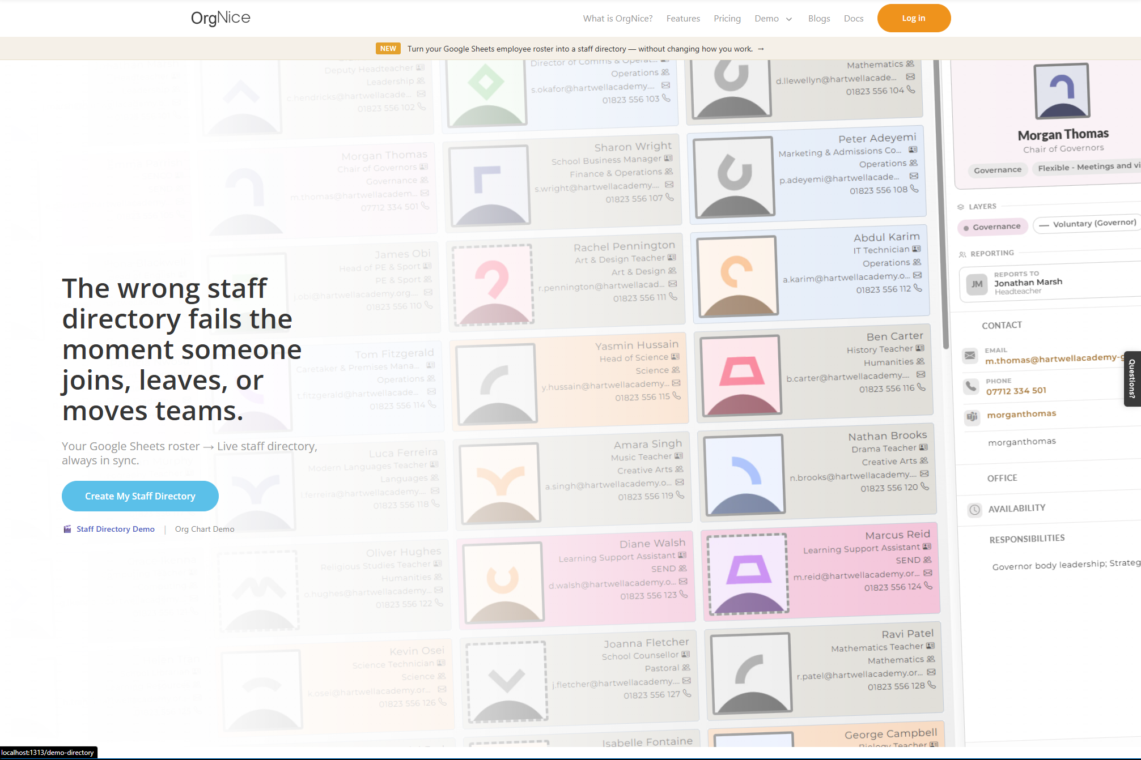Go to Features page
The image size is (1141, 760).
click(683, 19)
